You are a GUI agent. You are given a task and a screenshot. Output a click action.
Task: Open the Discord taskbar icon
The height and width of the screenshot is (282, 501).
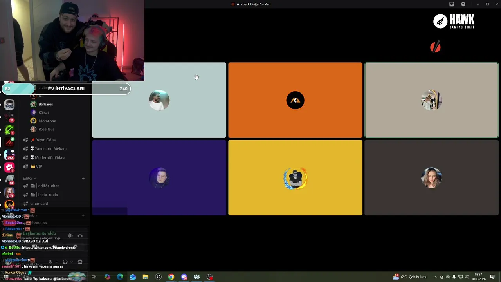[x=184, y=277]
